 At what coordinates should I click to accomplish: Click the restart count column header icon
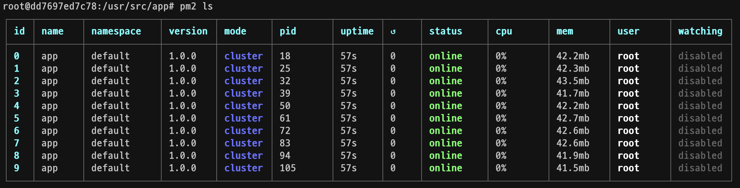pyautogui.click(x=393, y=32)
